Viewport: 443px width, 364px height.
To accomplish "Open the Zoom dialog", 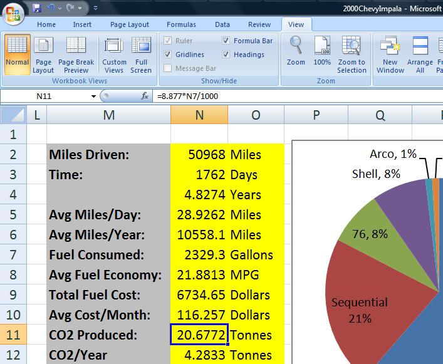I will [x=296, y=51].
